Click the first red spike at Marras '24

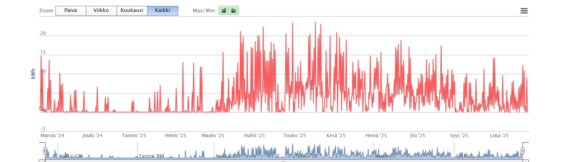coord(41,56)
